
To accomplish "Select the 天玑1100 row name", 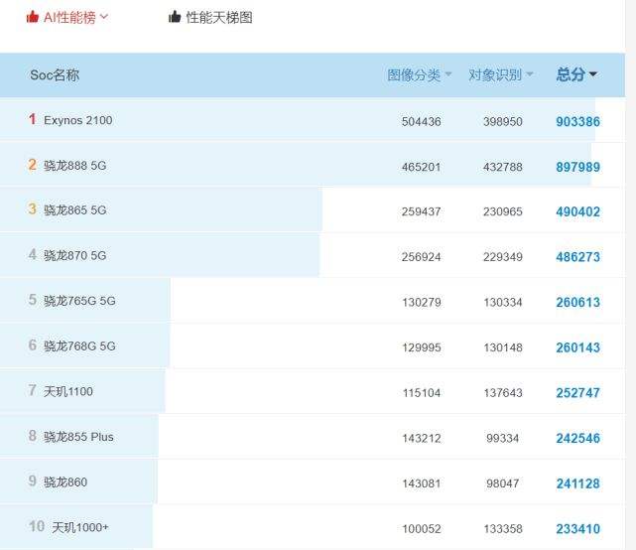I will coord(68,391).
